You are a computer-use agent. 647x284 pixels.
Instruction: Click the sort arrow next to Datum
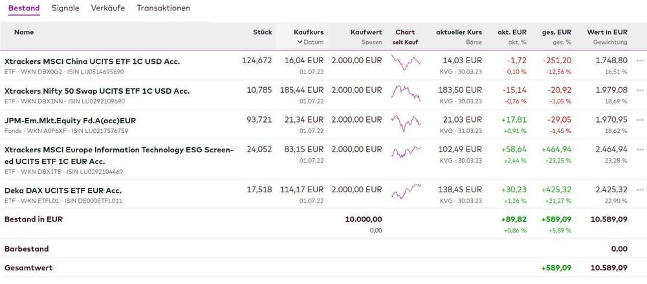[300, 43]
